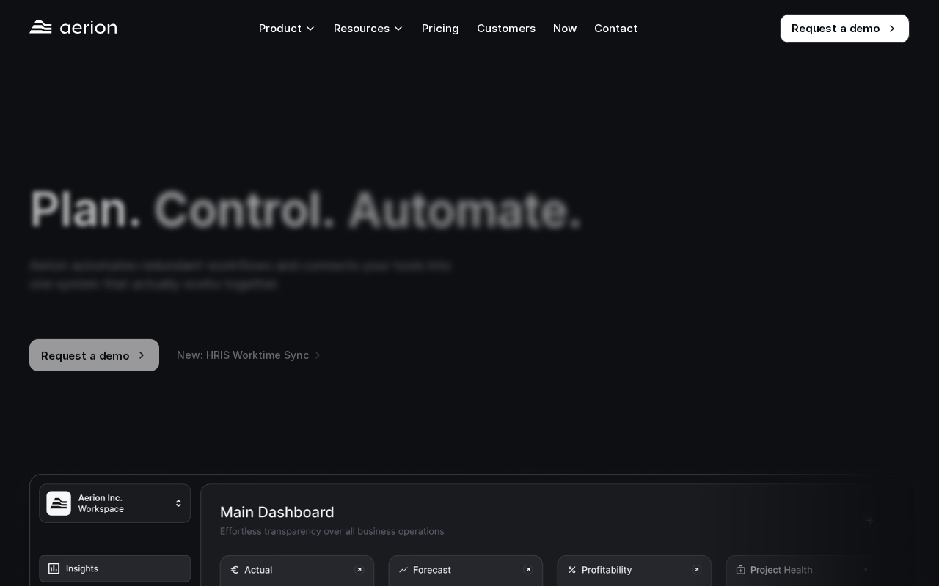This screenshot has width=939, height=586.
Task: Open the Actual card using its arrow icon
Action: click(359, 570)
